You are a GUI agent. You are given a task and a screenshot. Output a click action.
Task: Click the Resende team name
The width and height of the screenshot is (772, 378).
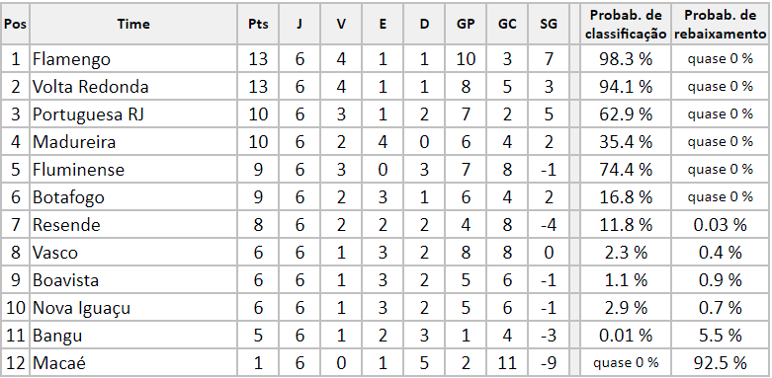(x=66, y=225)
